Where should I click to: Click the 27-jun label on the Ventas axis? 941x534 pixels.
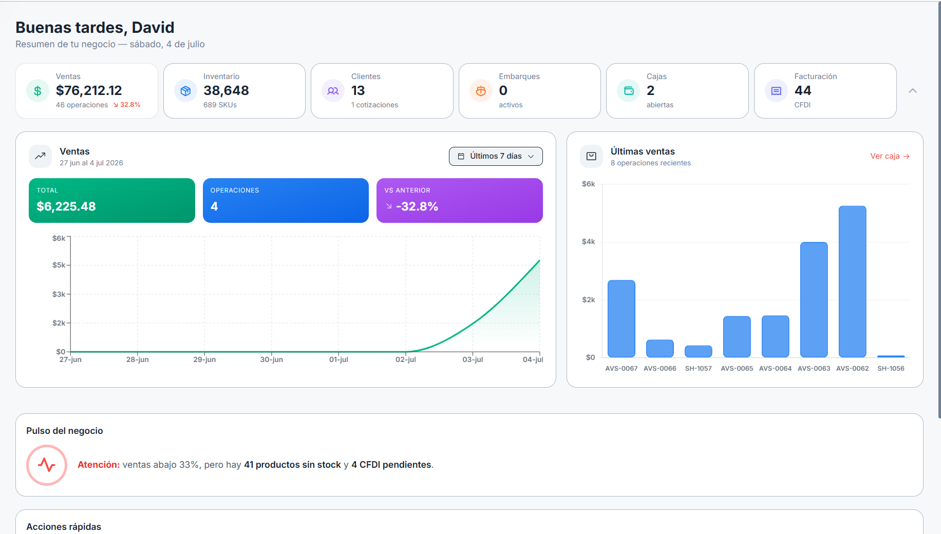pos(70,359)
